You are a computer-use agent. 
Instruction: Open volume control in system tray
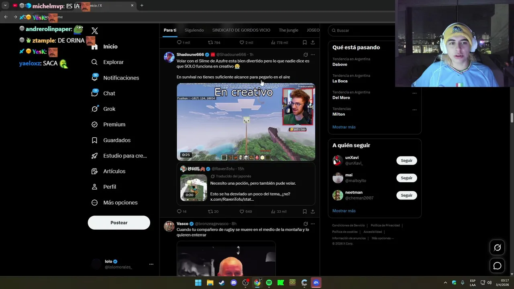point(489,283)
